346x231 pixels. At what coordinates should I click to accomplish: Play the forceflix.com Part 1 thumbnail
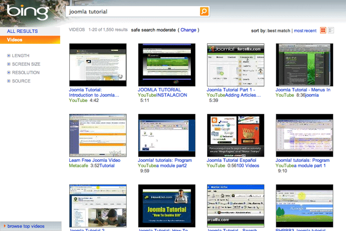click(x=236, y=65)
